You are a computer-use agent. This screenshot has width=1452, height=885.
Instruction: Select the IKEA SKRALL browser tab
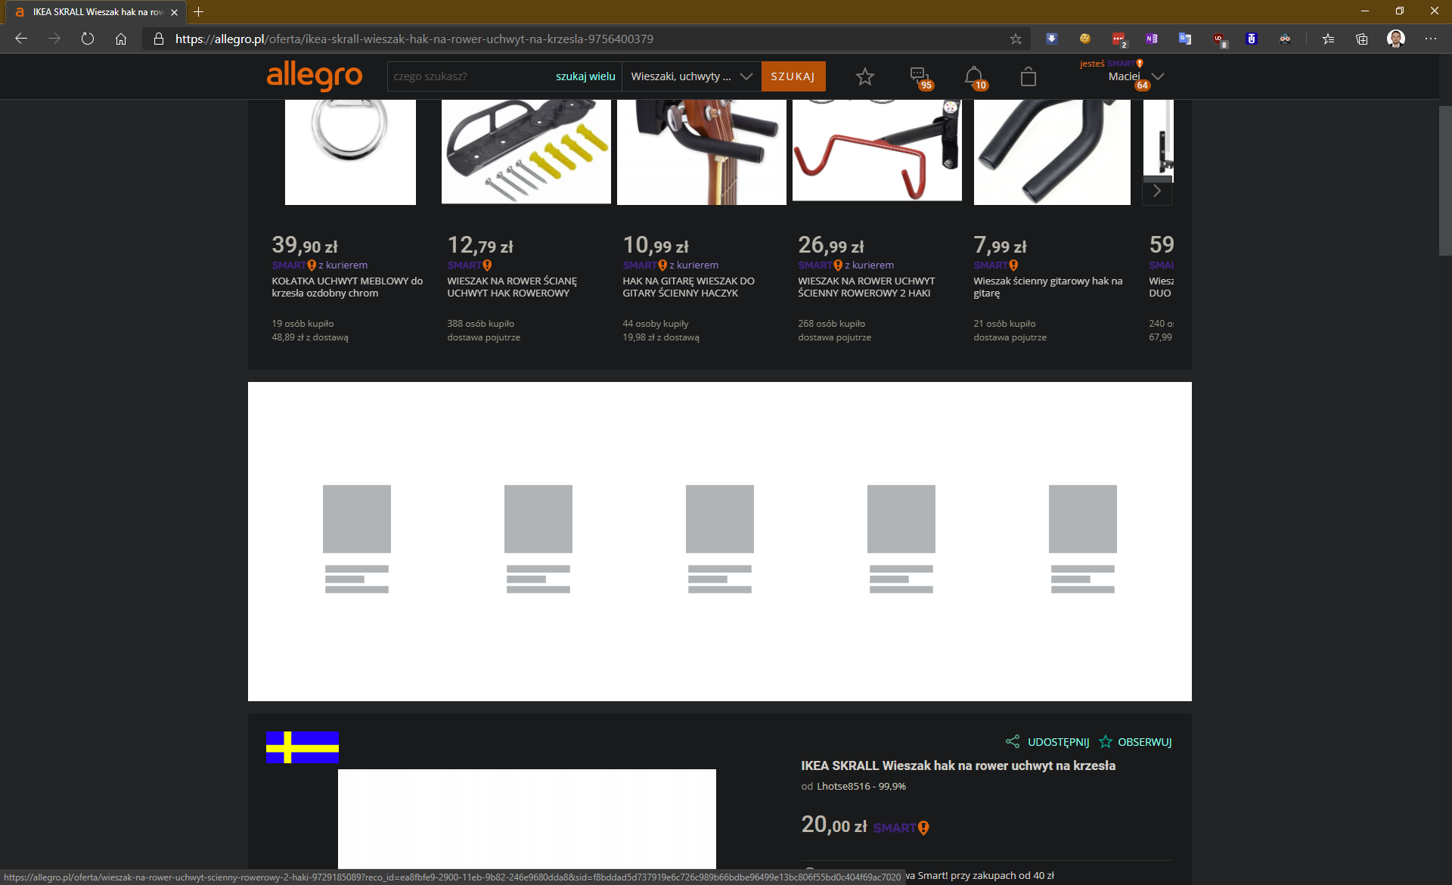[x=95, y=12]
